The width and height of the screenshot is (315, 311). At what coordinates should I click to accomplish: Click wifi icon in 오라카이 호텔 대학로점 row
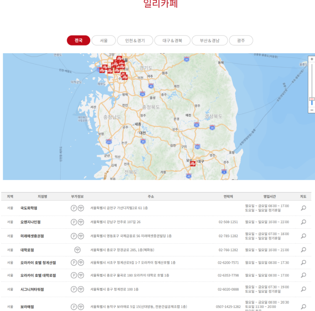81,275
